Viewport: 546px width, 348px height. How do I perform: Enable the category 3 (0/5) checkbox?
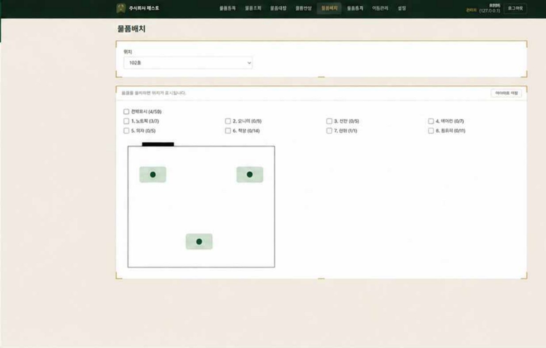coord(329,121)
